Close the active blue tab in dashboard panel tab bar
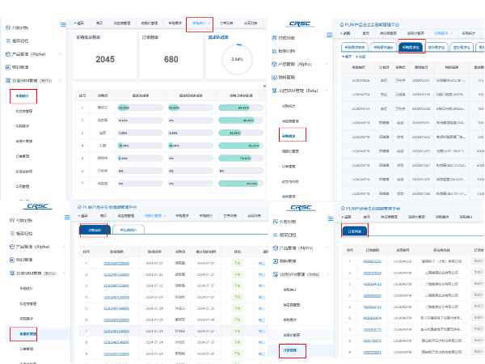Viewport: 485px width, 364px height. [209, 23]
